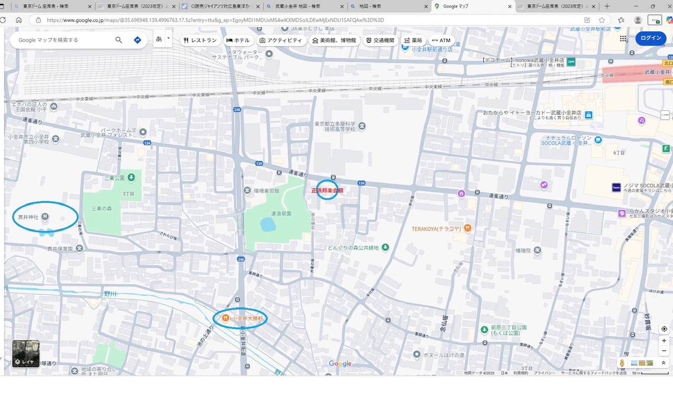Image resolution: width=673 pixels, height=396 pixels.
Task: Filter map by ホテル chip
Action: click(238, 40)
